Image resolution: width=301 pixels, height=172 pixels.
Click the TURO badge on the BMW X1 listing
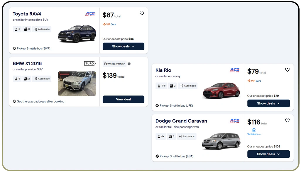click(90, 63)
